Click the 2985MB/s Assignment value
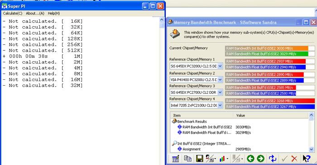The height and width of the screenshot is (165, 317). click(x=243, y=149)
